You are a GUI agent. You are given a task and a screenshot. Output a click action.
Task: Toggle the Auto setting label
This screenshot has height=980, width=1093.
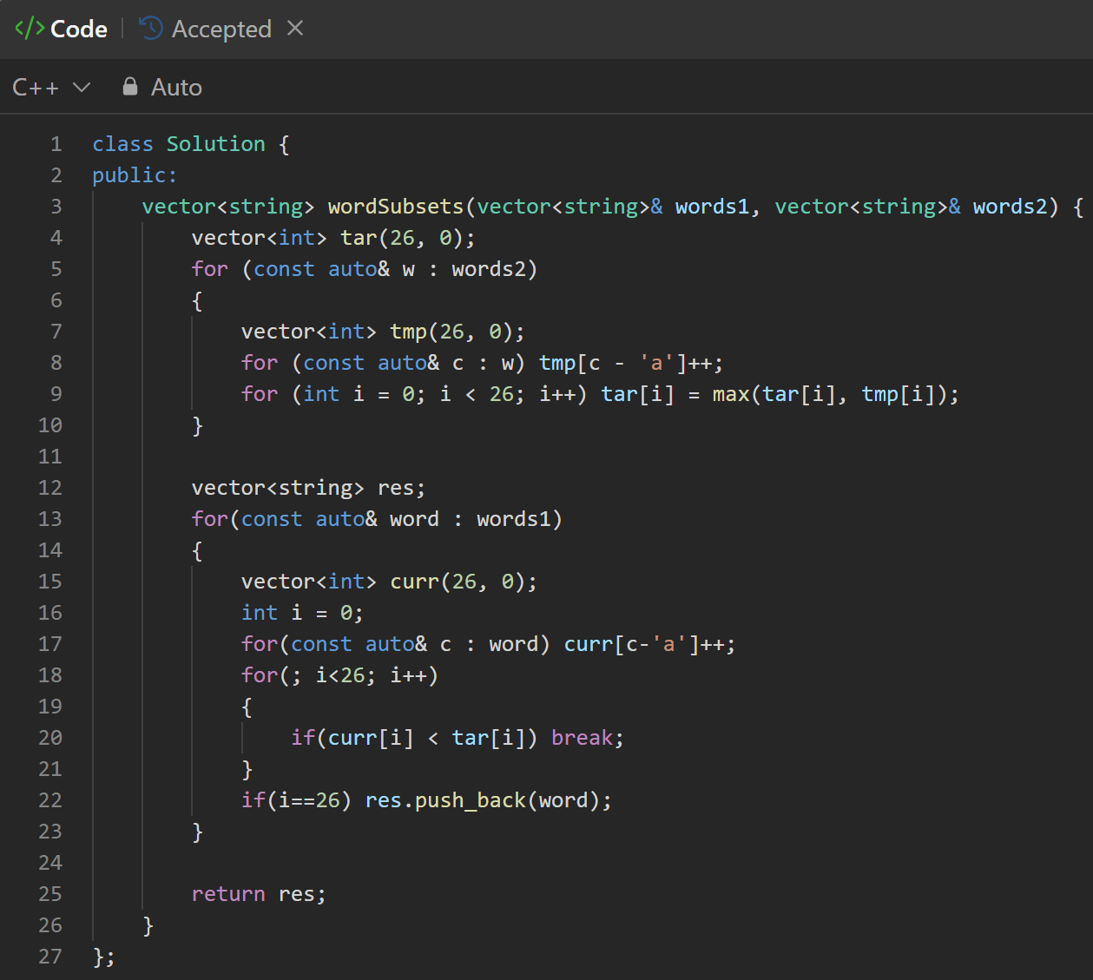pyautogui.click(x=176, y=87)
